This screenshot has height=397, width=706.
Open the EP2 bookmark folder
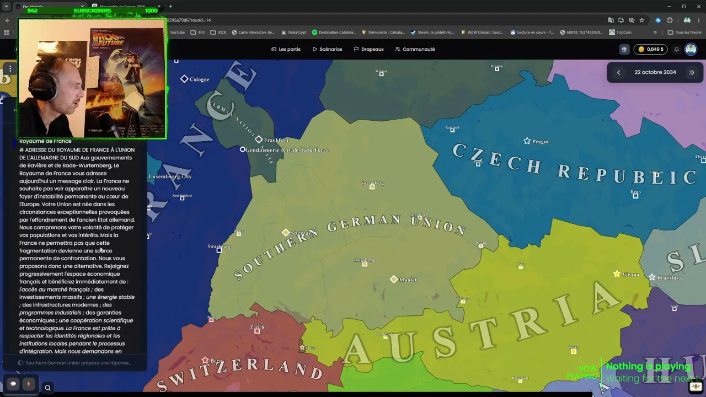tap(197, 33)
